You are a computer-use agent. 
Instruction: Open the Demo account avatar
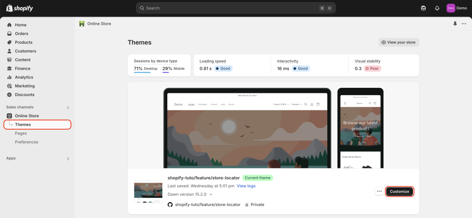tap(451, 8)
